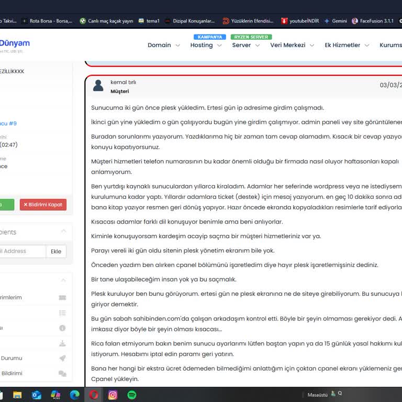Open the Gemini bookmark
402x402 pixels.
[336, 21]
